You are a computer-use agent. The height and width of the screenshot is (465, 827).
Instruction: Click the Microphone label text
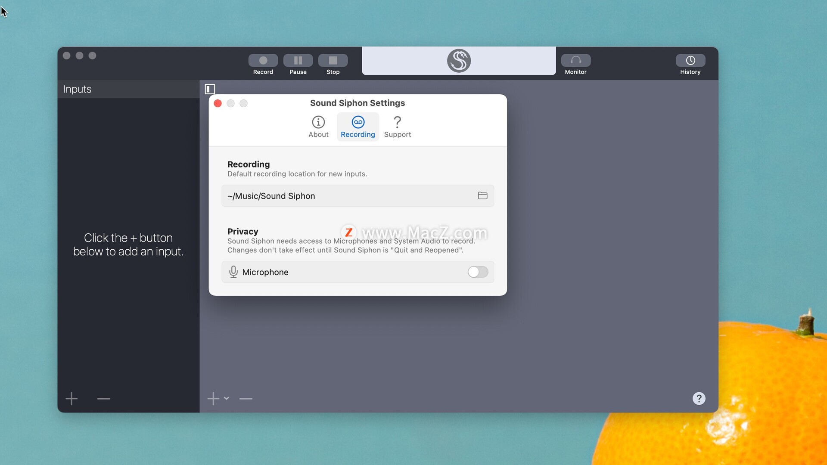click(x=265, y=272)
